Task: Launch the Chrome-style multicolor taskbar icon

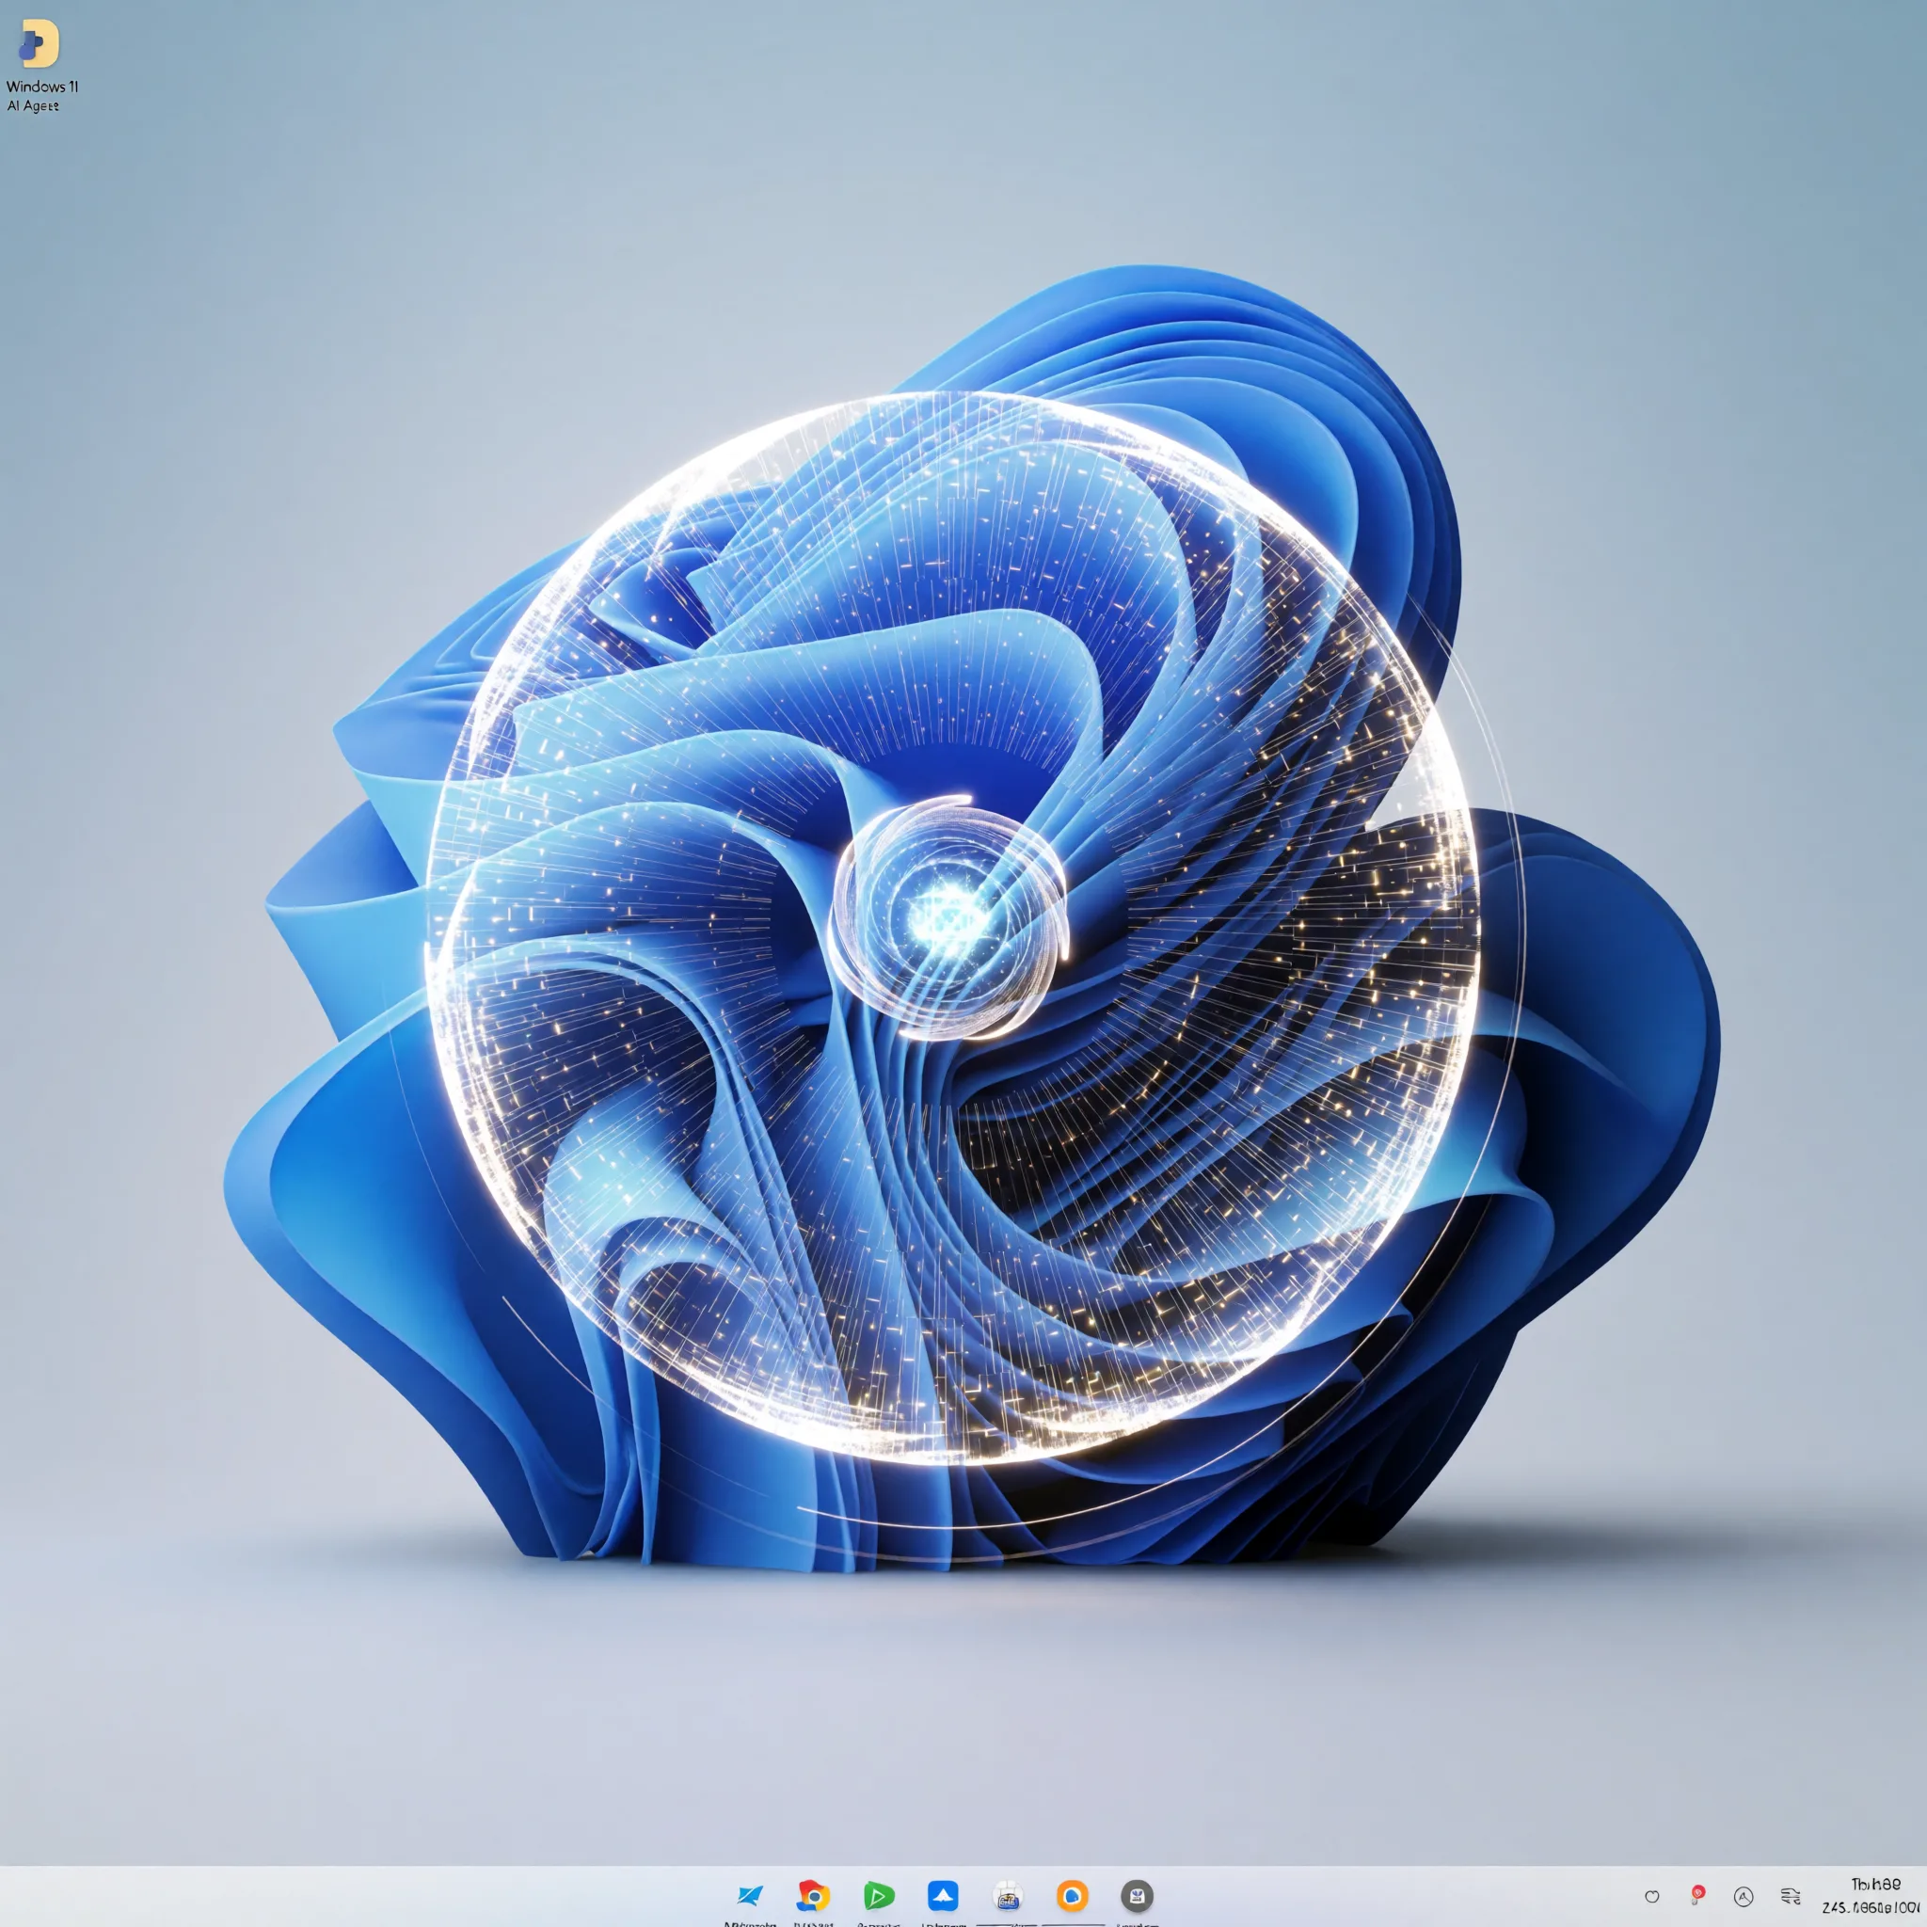Action: point(814,1894)
